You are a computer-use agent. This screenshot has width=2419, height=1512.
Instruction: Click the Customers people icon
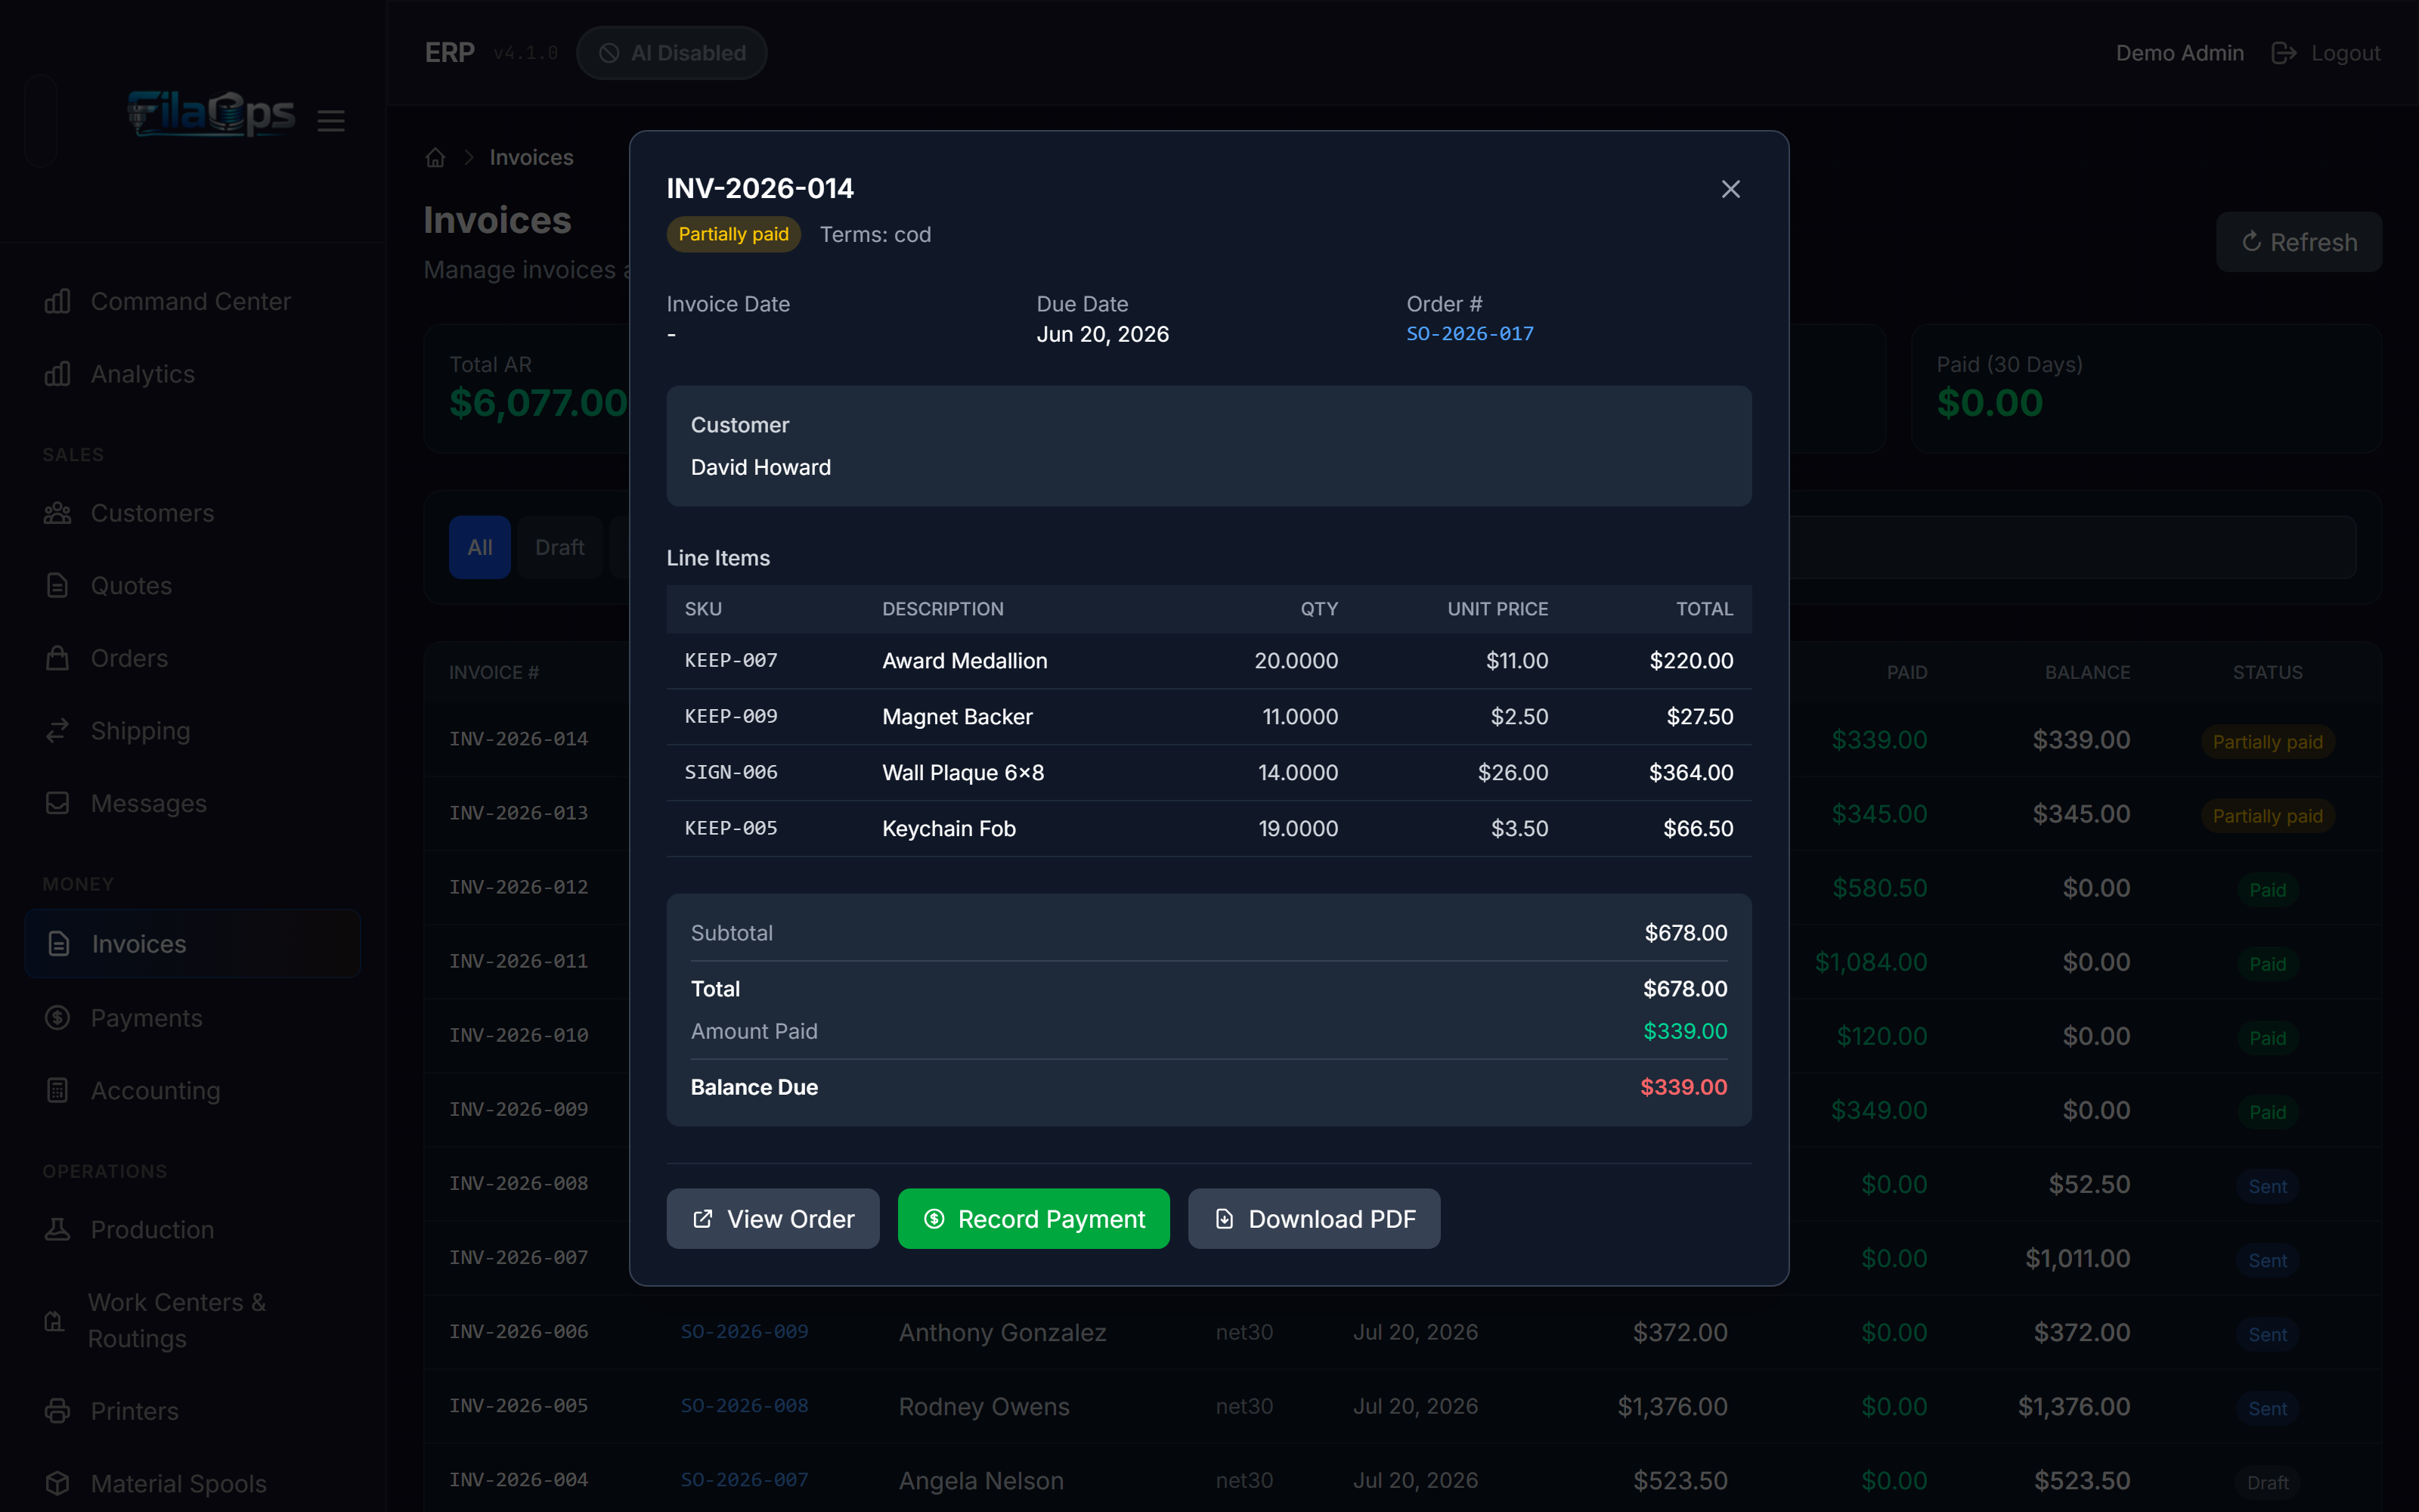tap(58, 513)
